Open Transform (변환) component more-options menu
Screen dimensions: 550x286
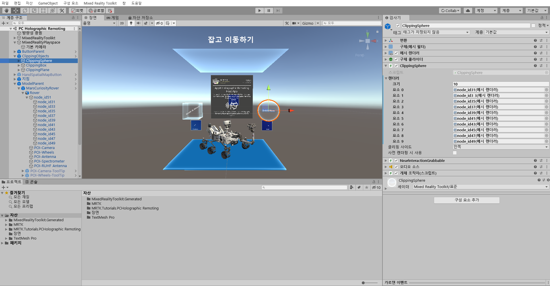547,40
